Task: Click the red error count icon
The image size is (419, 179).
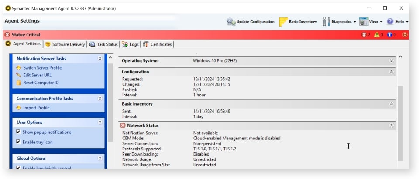Action: pos(364,35)
